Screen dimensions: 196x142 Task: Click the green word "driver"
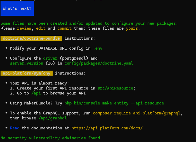click(x=50, y=58)
